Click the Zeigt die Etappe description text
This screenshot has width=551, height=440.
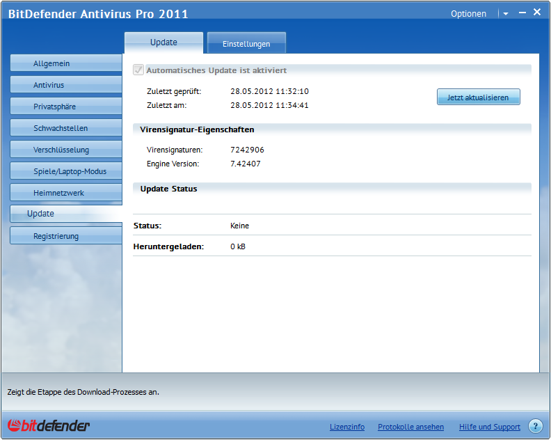(x=83, y=392)
